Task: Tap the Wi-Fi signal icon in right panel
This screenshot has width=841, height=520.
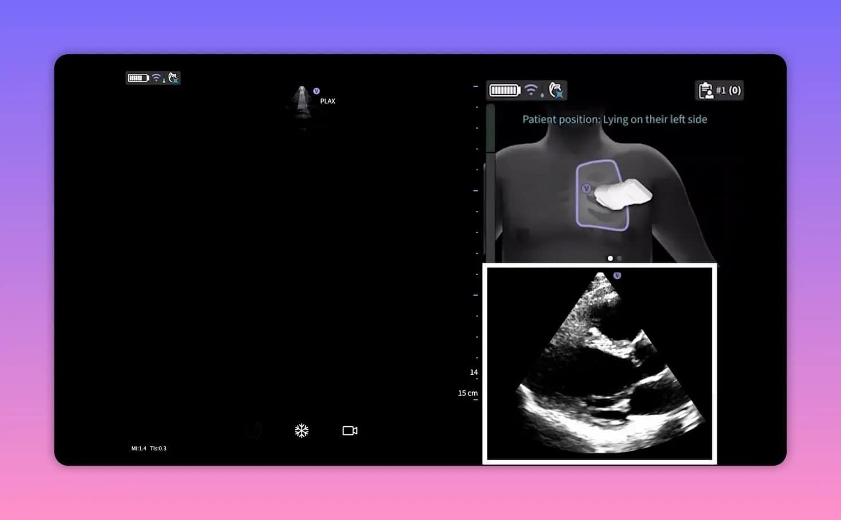Action: coord(531,90)
